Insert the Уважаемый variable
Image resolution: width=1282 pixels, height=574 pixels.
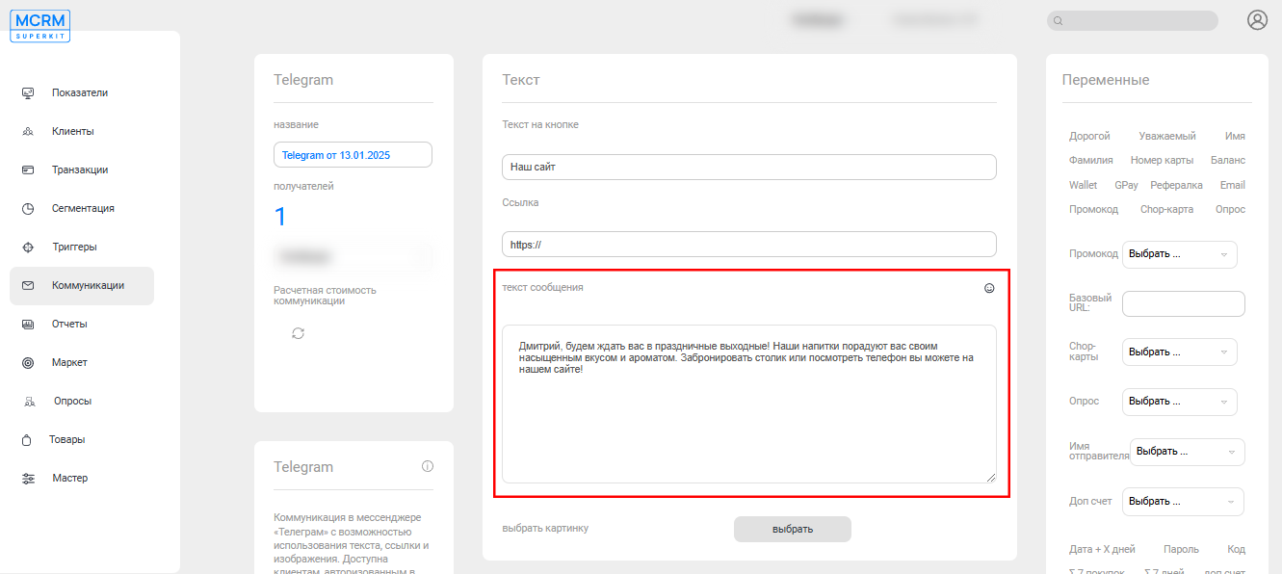[x=1166, y=137]
